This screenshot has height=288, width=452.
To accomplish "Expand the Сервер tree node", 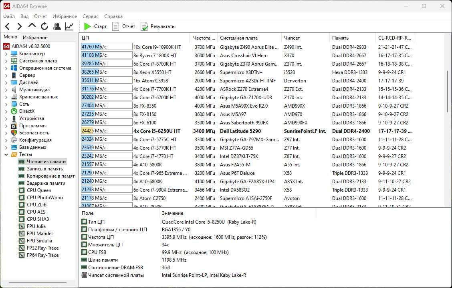I will [x=6, y=75].
